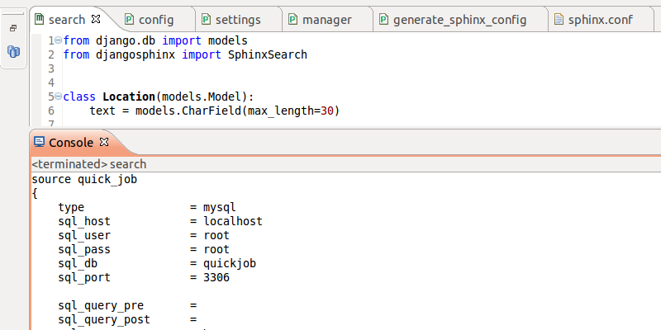661x330 pixels.
Task: Activate the Console tab
Action: coord(71,143)
